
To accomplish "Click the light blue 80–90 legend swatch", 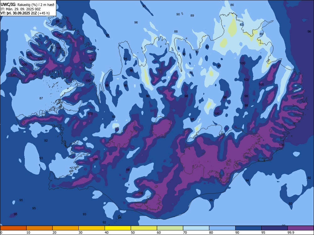I will coord(222,228).
